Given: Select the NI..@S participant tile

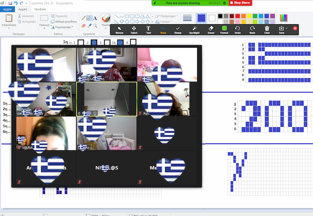Looking at the screenshot, I should (x=107, y=168).
